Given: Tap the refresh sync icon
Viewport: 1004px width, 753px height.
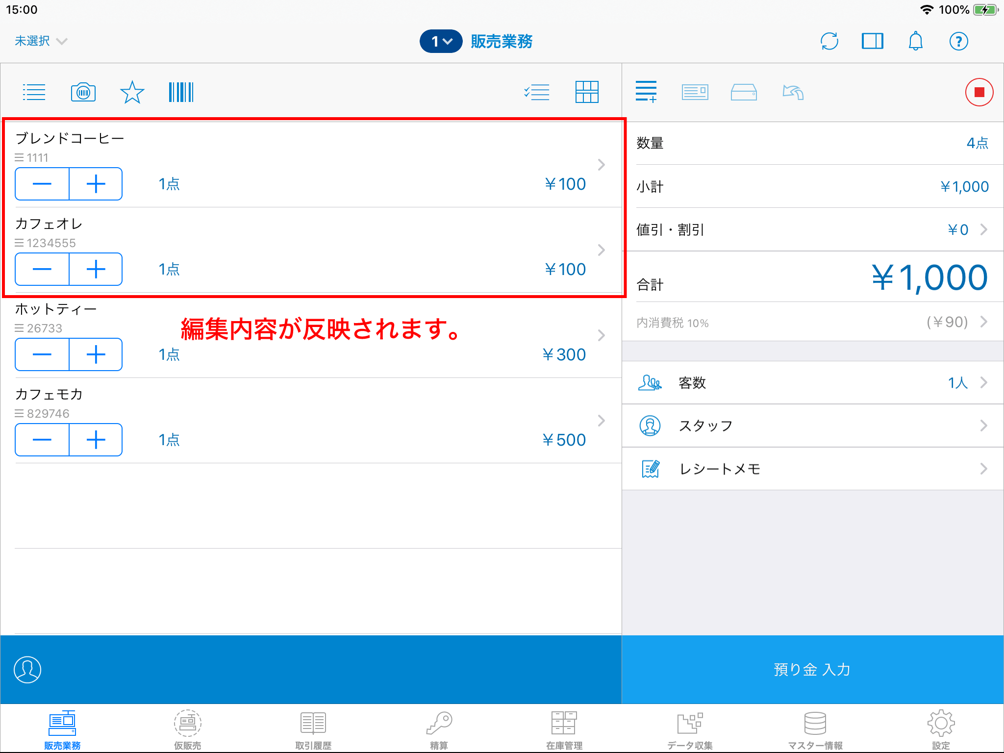Looking at the screenshot, I should tap(829, 41).
